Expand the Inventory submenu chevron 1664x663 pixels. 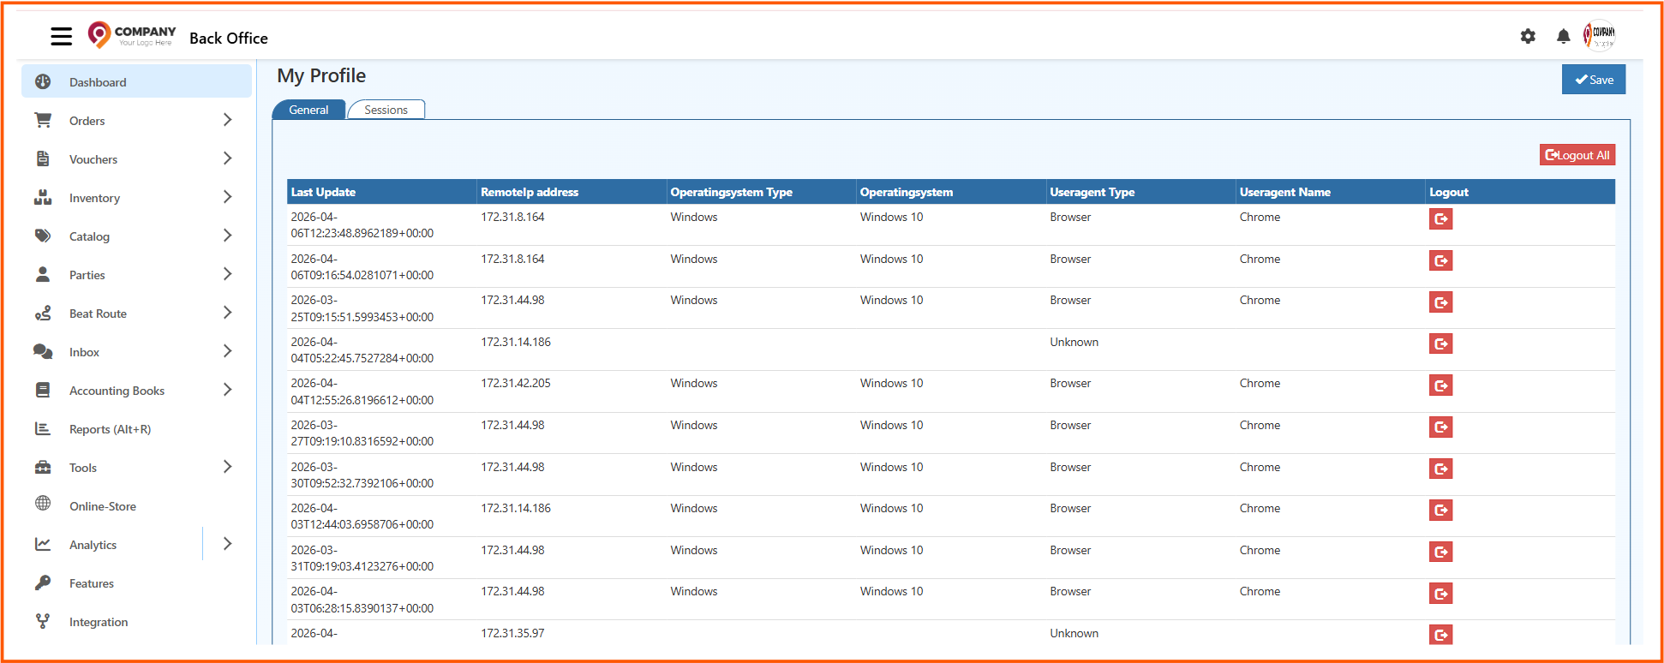[x=227, y=198]
